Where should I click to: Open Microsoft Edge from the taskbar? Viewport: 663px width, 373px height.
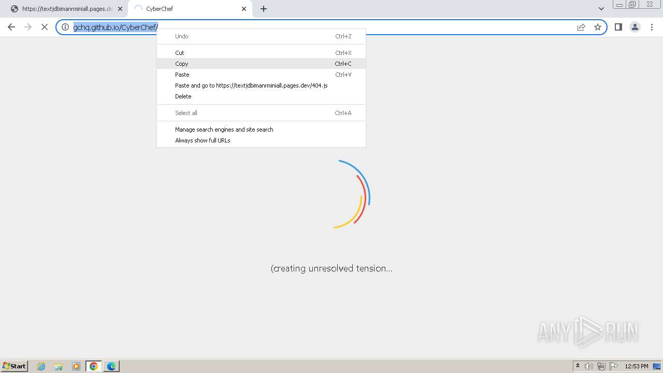point(111,366)
